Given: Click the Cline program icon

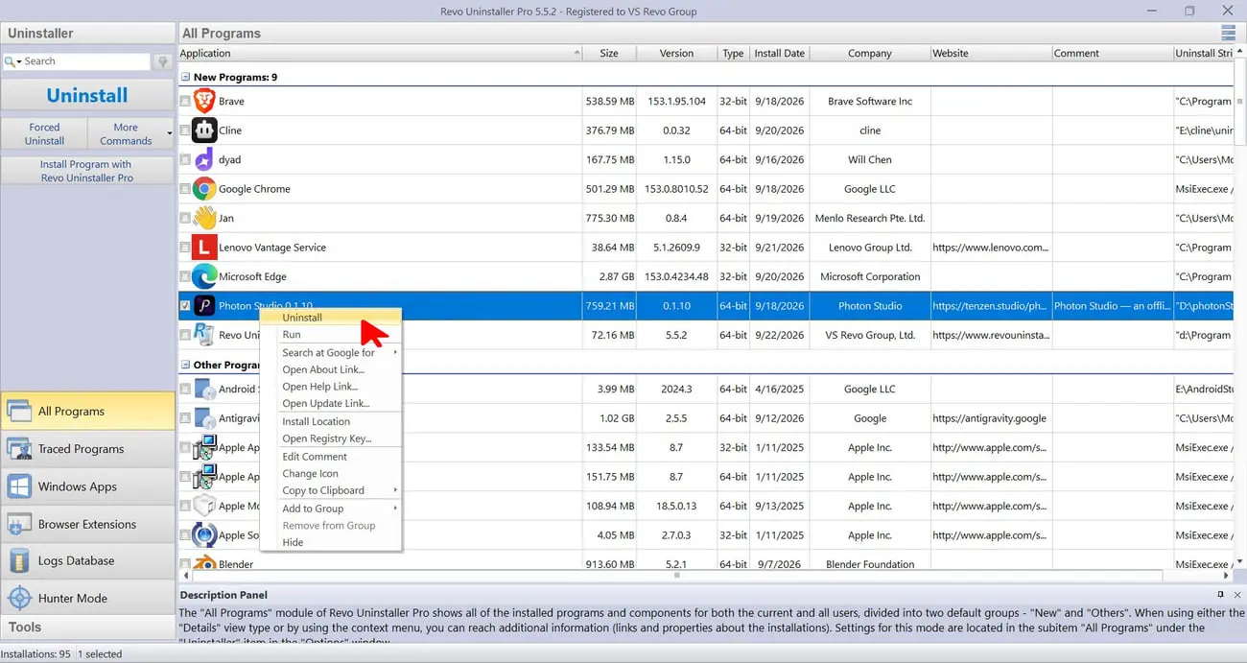Looking at the screenshot, I should (204, 130).
